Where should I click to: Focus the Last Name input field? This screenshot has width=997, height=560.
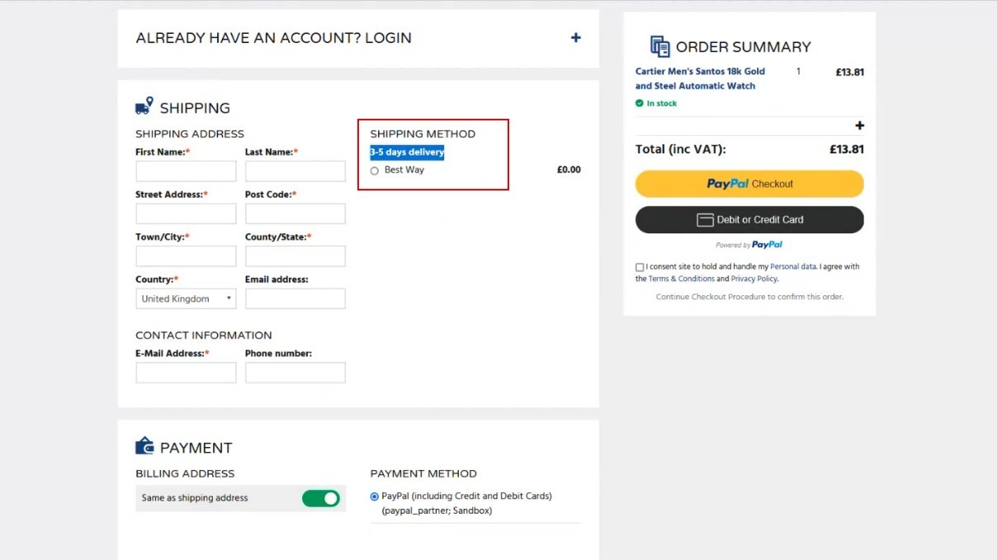[x=295, y=171]
